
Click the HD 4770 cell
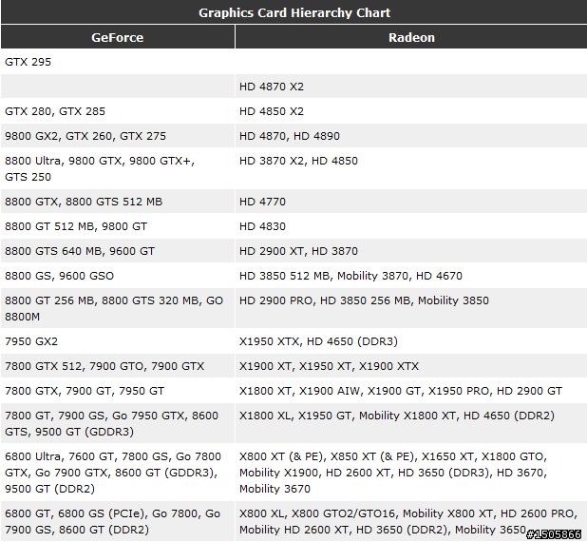click(x=411, y=202)
